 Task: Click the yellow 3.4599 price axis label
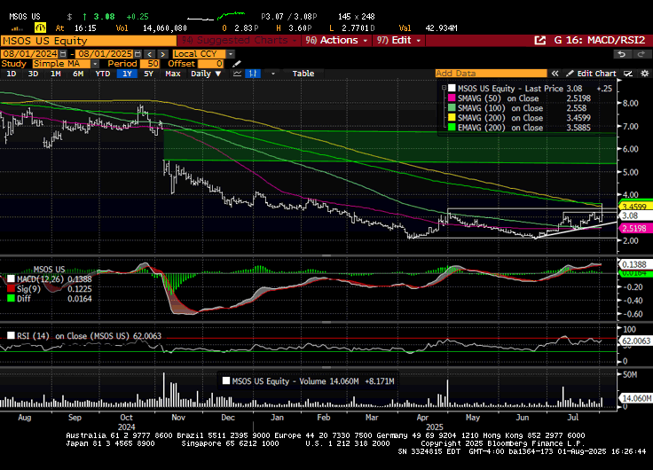[x=634, y=206]
